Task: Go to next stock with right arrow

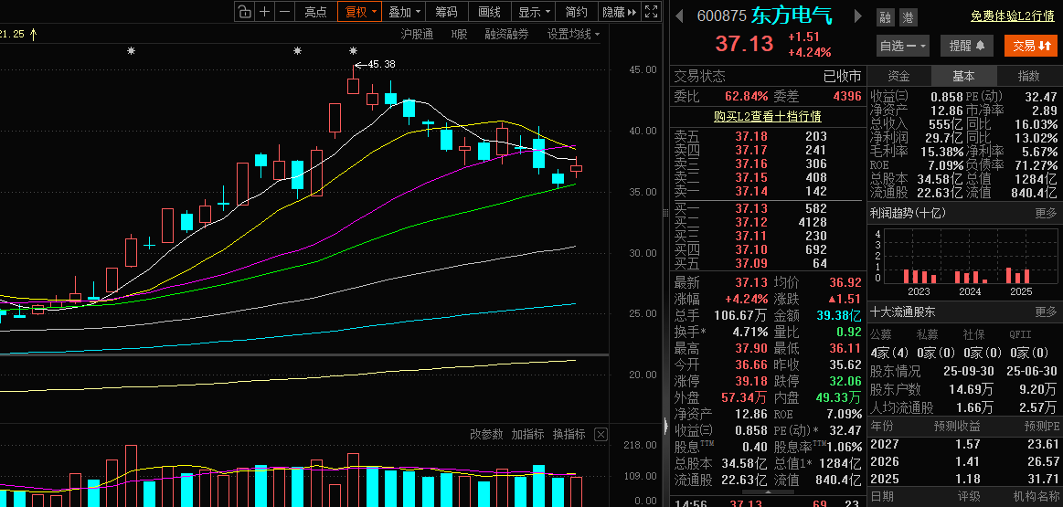Action: click(857, 16)
